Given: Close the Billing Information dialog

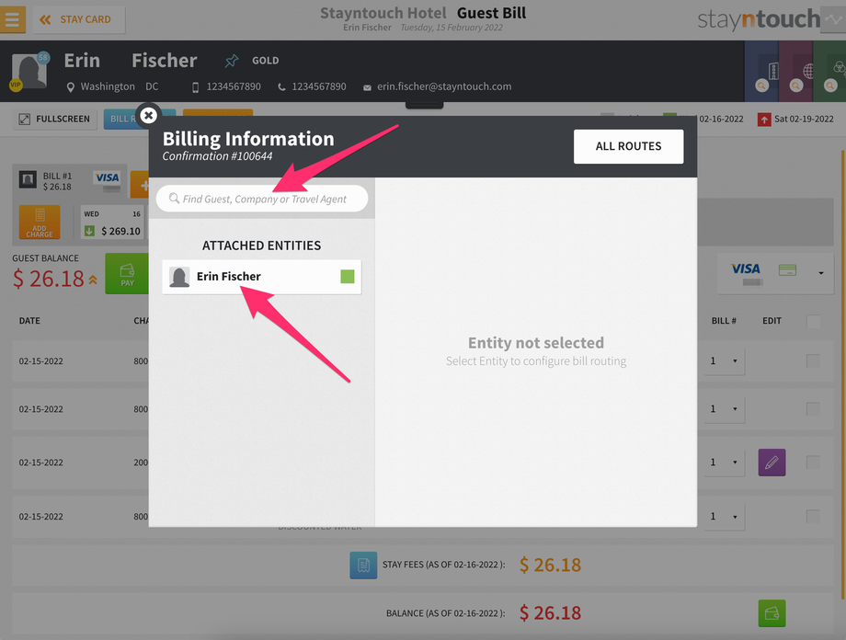Looking at the screenshot, I should pyautogui.click(x=148, y=115).
